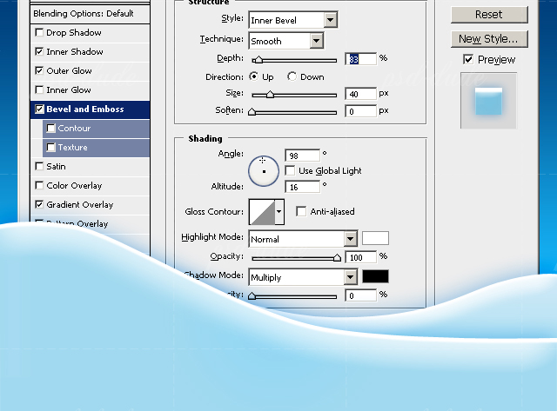Viewport: 557px width, 411px height.
Task: Click the Shadow Opacity slider handle
Action: (x=252, y=295)
